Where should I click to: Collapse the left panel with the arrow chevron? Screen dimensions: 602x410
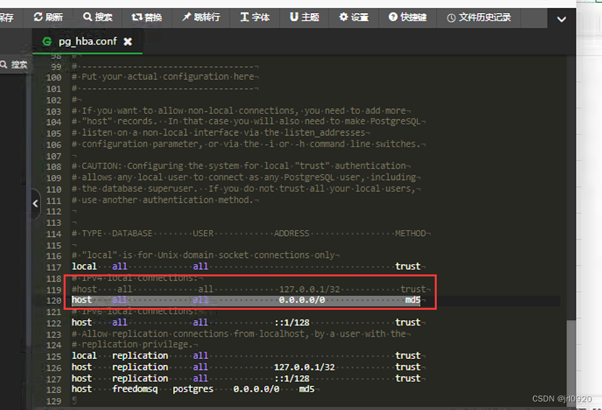tap(35, 204)
